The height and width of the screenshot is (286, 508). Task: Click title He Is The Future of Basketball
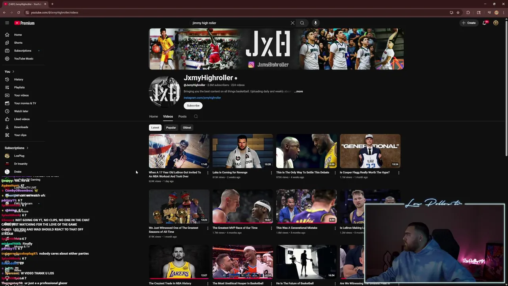click(295, 284)
